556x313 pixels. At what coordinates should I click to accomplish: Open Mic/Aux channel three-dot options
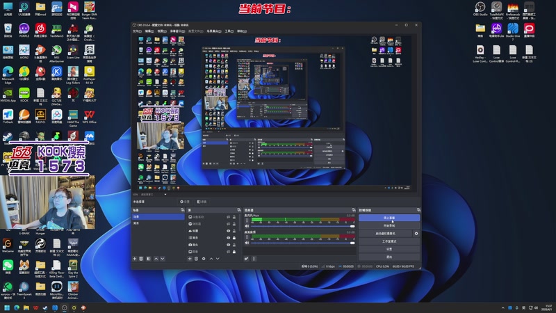tap(247, 220)
